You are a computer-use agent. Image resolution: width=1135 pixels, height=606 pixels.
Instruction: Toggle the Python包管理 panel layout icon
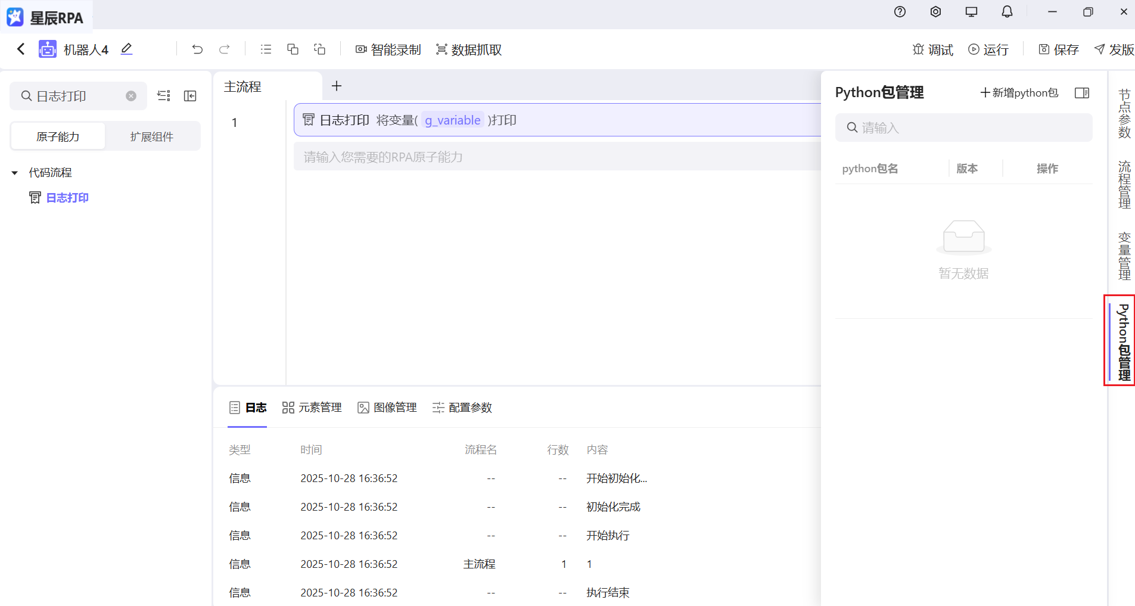click(x=1083, y=93)
